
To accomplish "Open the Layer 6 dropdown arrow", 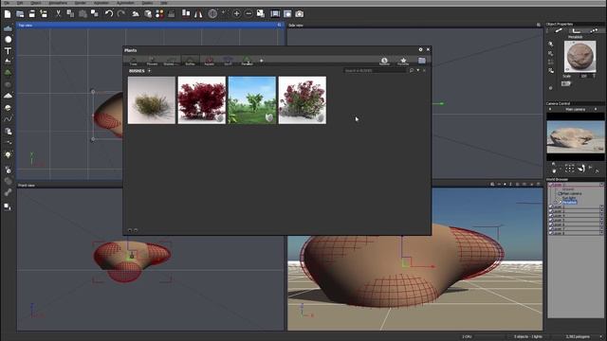I will click(601, 224).
